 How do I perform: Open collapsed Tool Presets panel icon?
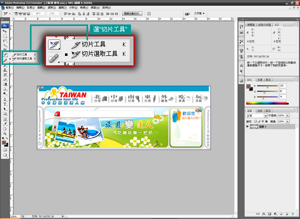(x=241, y=41)
